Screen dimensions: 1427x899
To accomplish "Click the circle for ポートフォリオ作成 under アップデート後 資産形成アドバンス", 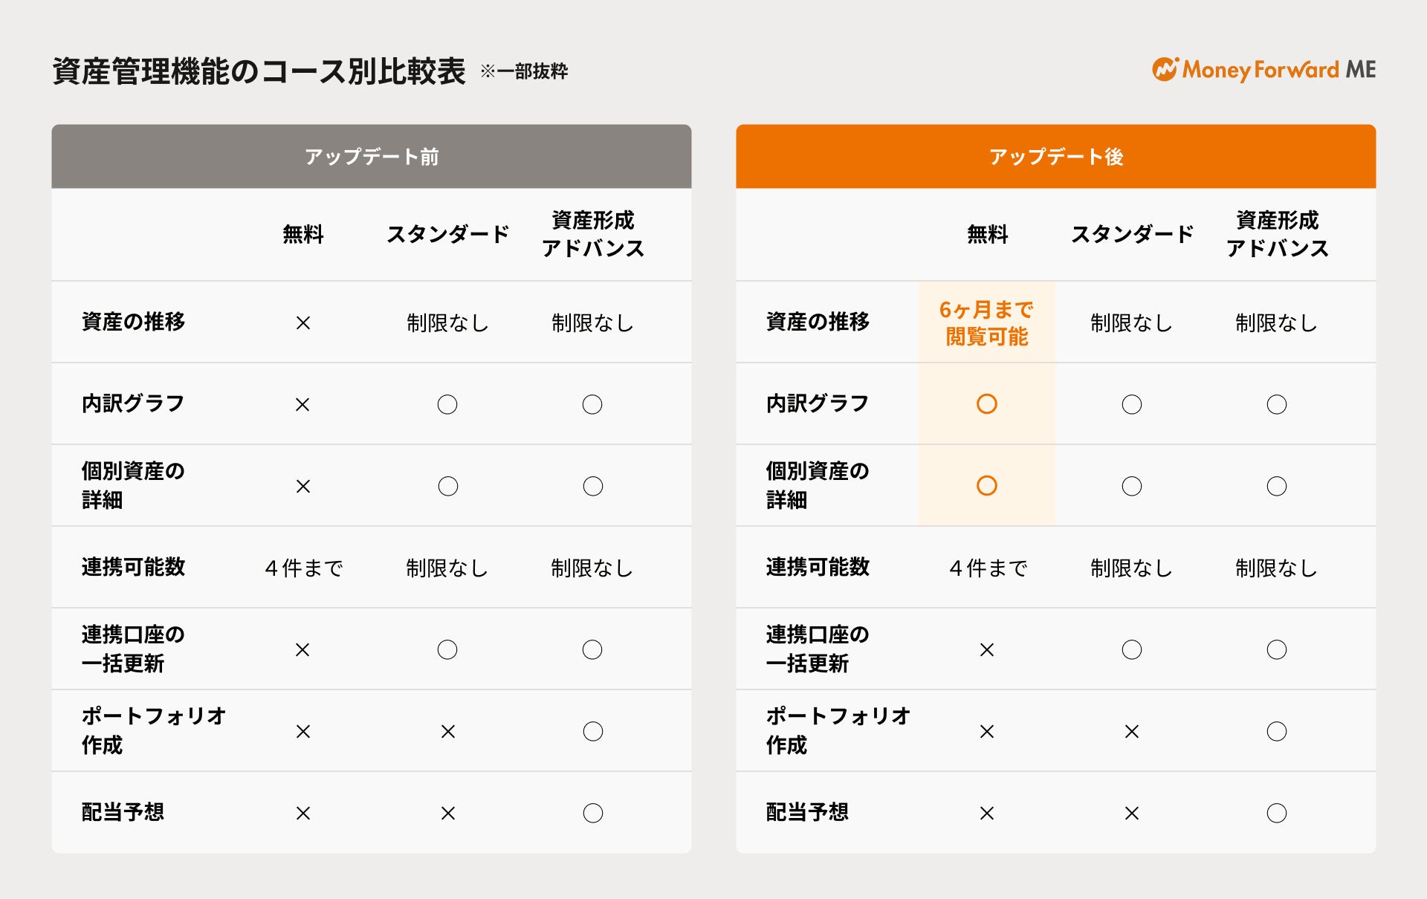I will [1276, 731].
